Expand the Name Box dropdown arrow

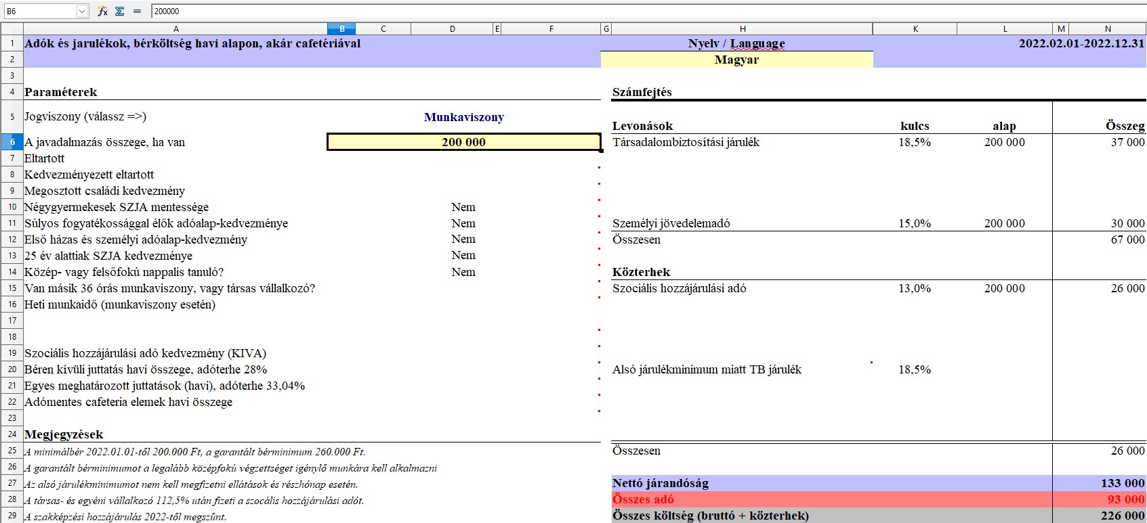82,12
